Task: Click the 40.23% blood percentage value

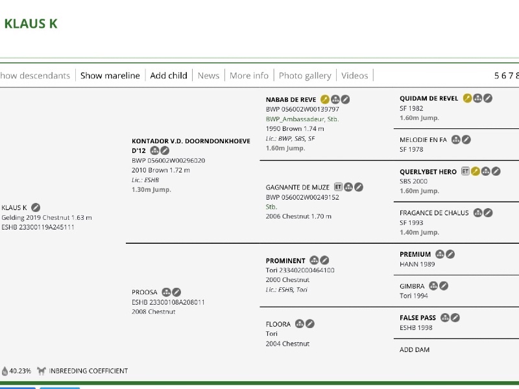Action: pyautogui.click(x=20, y=371)
